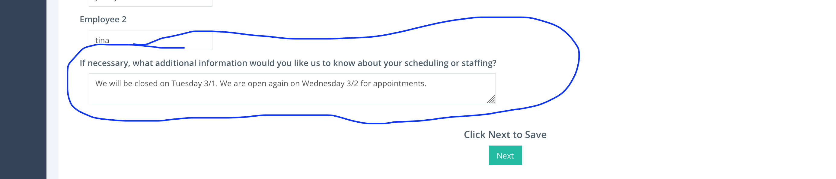The image size is (836, 179).
Task: Place cursor right after the word "tina"
Action: click(110, 41)
